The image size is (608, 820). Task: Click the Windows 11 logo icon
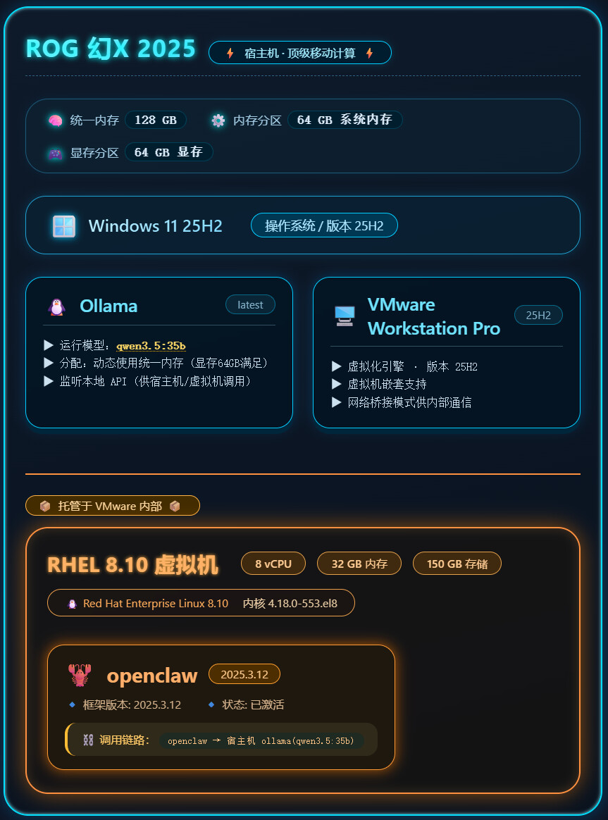[x=64, y=226]
